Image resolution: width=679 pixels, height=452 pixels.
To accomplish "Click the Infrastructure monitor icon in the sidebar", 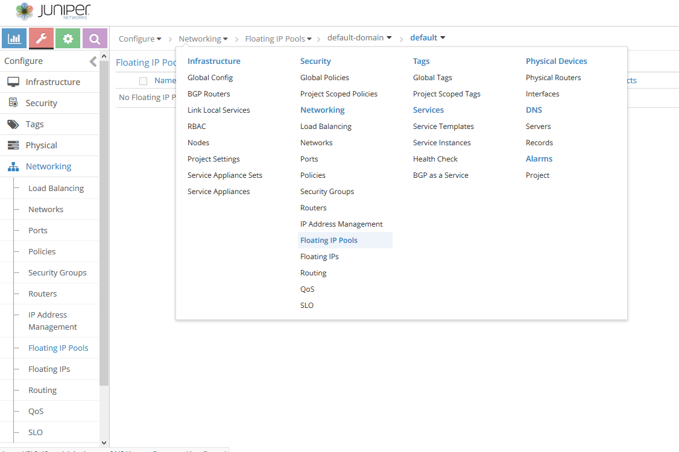I will (x=13, y=82).
